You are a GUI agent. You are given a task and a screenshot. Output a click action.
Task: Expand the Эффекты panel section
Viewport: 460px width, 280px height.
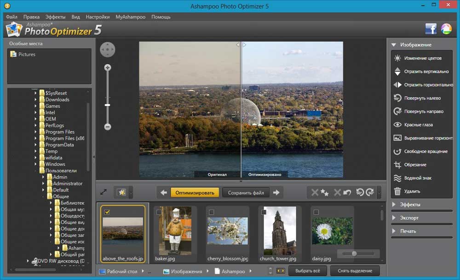[394, 204]
